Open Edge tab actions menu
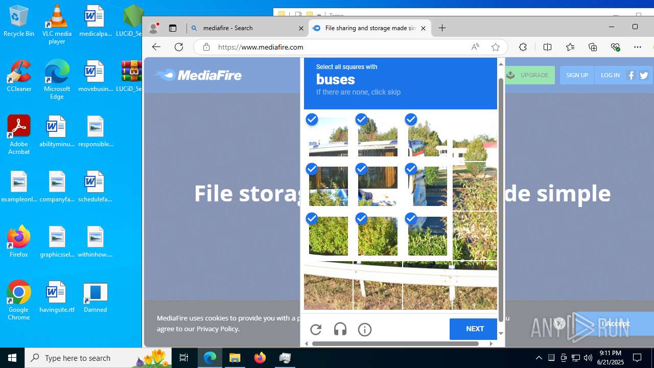The height and width of the screenshot is (368, 654). (173, 28)
